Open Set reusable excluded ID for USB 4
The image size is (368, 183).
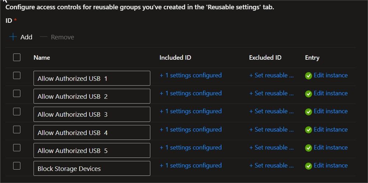point(271,129)
